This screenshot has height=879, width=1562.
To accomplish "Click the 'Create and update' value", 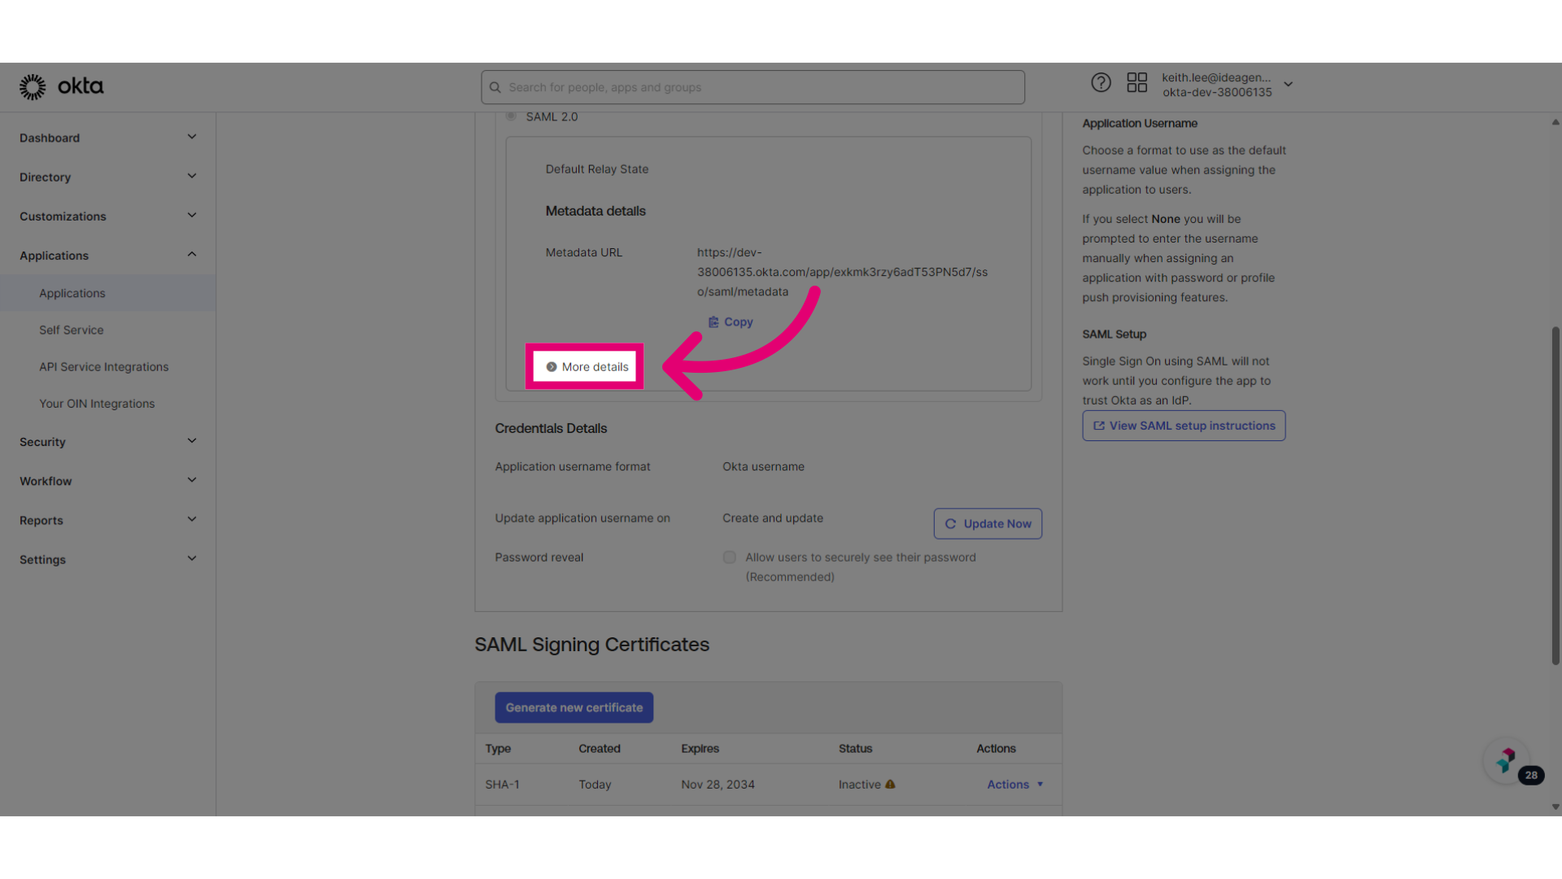I will click(x=773, y=518).
